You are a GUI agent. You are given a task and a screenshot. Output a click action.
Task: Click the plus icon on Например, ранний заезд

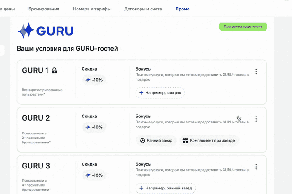tap(141, 188)
